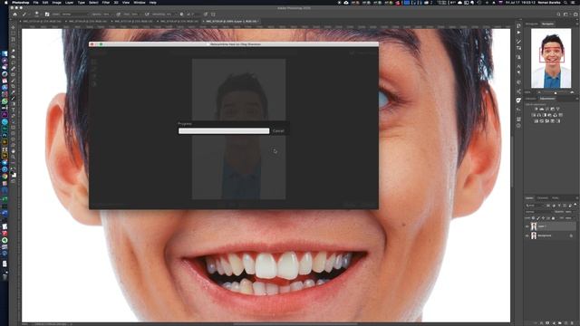
Task: Click the search icon in top right
Action: click(x=558, y=14)
